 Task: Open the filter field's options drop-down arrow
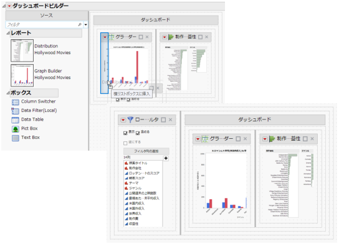(85, 25)
